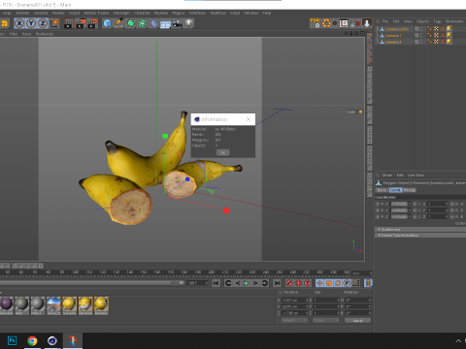The image size is (466, 349).
Task: Click the yellow icon left of X-axis lock
Action: click(x=4, y=23)
